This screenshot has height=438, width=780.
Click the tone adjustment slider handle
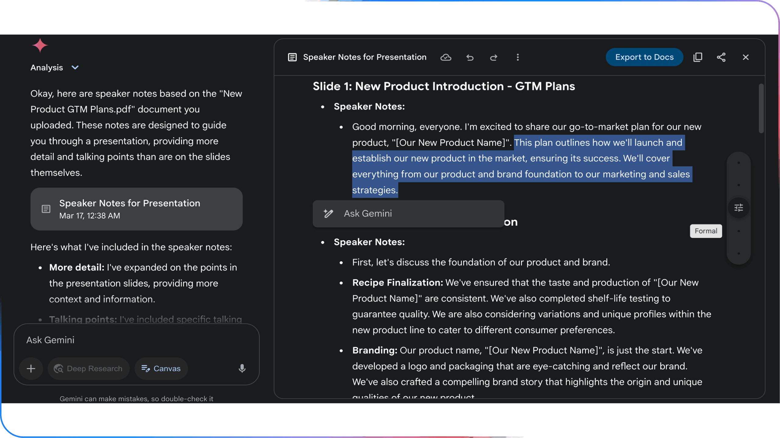pyautogui.click(x=739, y=208)
